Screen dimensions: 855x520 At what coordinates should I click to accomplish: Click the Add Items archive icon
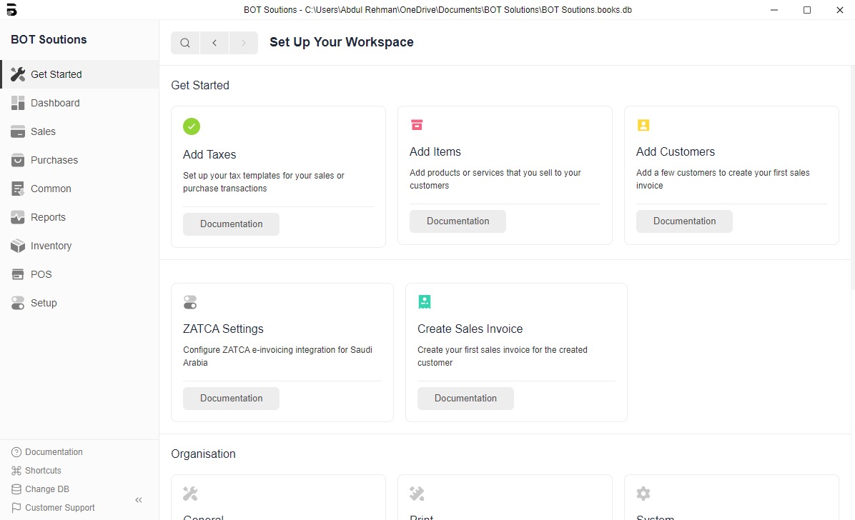click(x=417, y=125)
